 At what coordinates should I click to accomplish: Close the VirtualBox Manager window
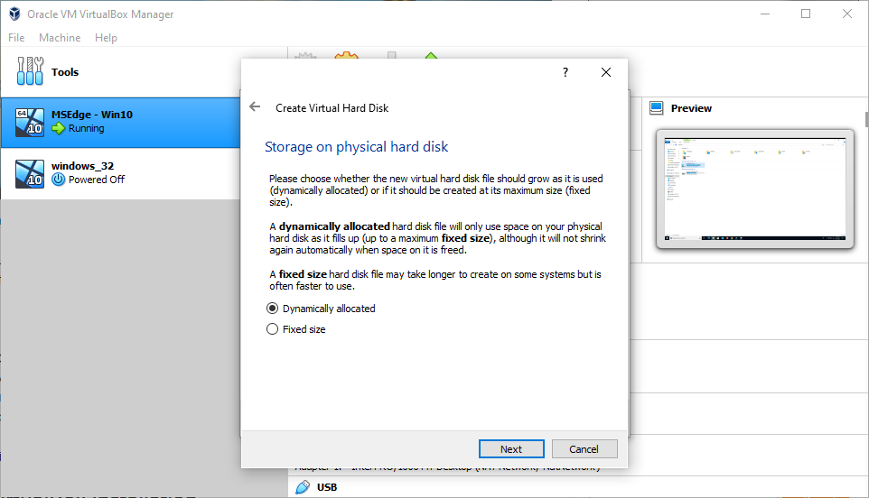tap(847, 14)
